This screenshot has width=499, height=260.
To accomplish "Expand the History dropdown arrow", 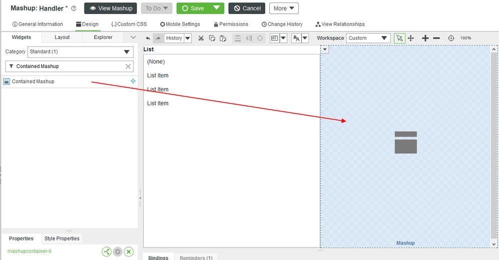I will [188, 38].
